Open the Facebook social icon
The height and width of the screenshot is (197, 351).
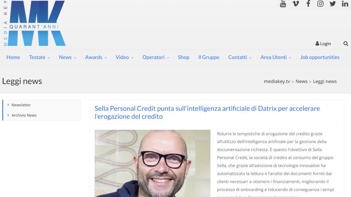[308, 4]
